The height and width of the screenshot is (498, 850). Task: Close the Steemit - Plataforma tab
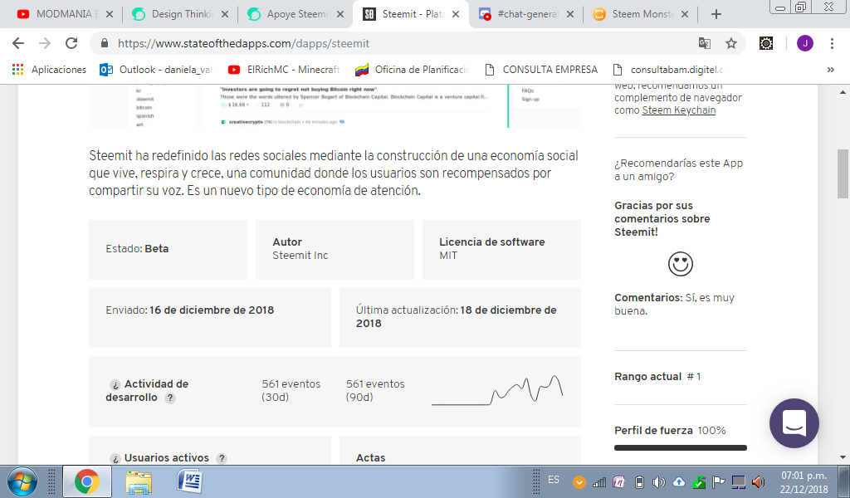point(456,14)
